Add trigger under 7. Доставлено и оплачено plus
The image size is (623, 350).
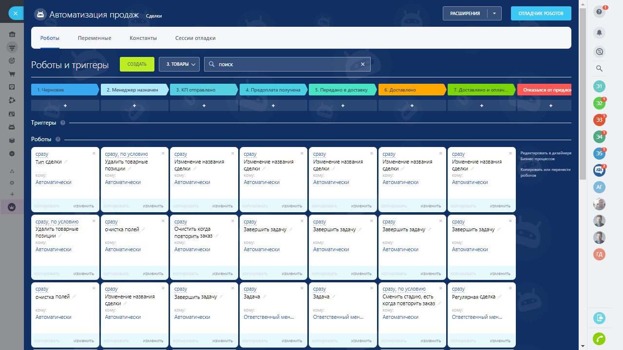[x=482, y=106]
